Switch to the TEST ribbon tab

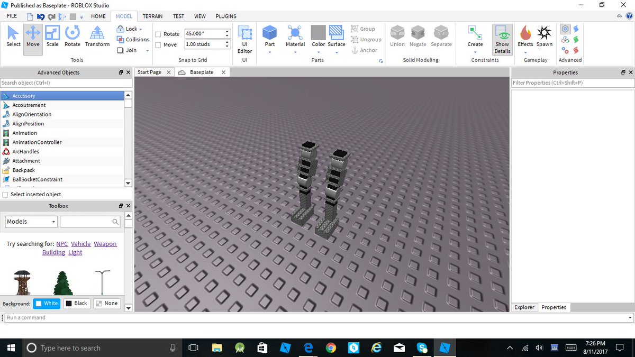pyautogui.click(x=179, y=16)
